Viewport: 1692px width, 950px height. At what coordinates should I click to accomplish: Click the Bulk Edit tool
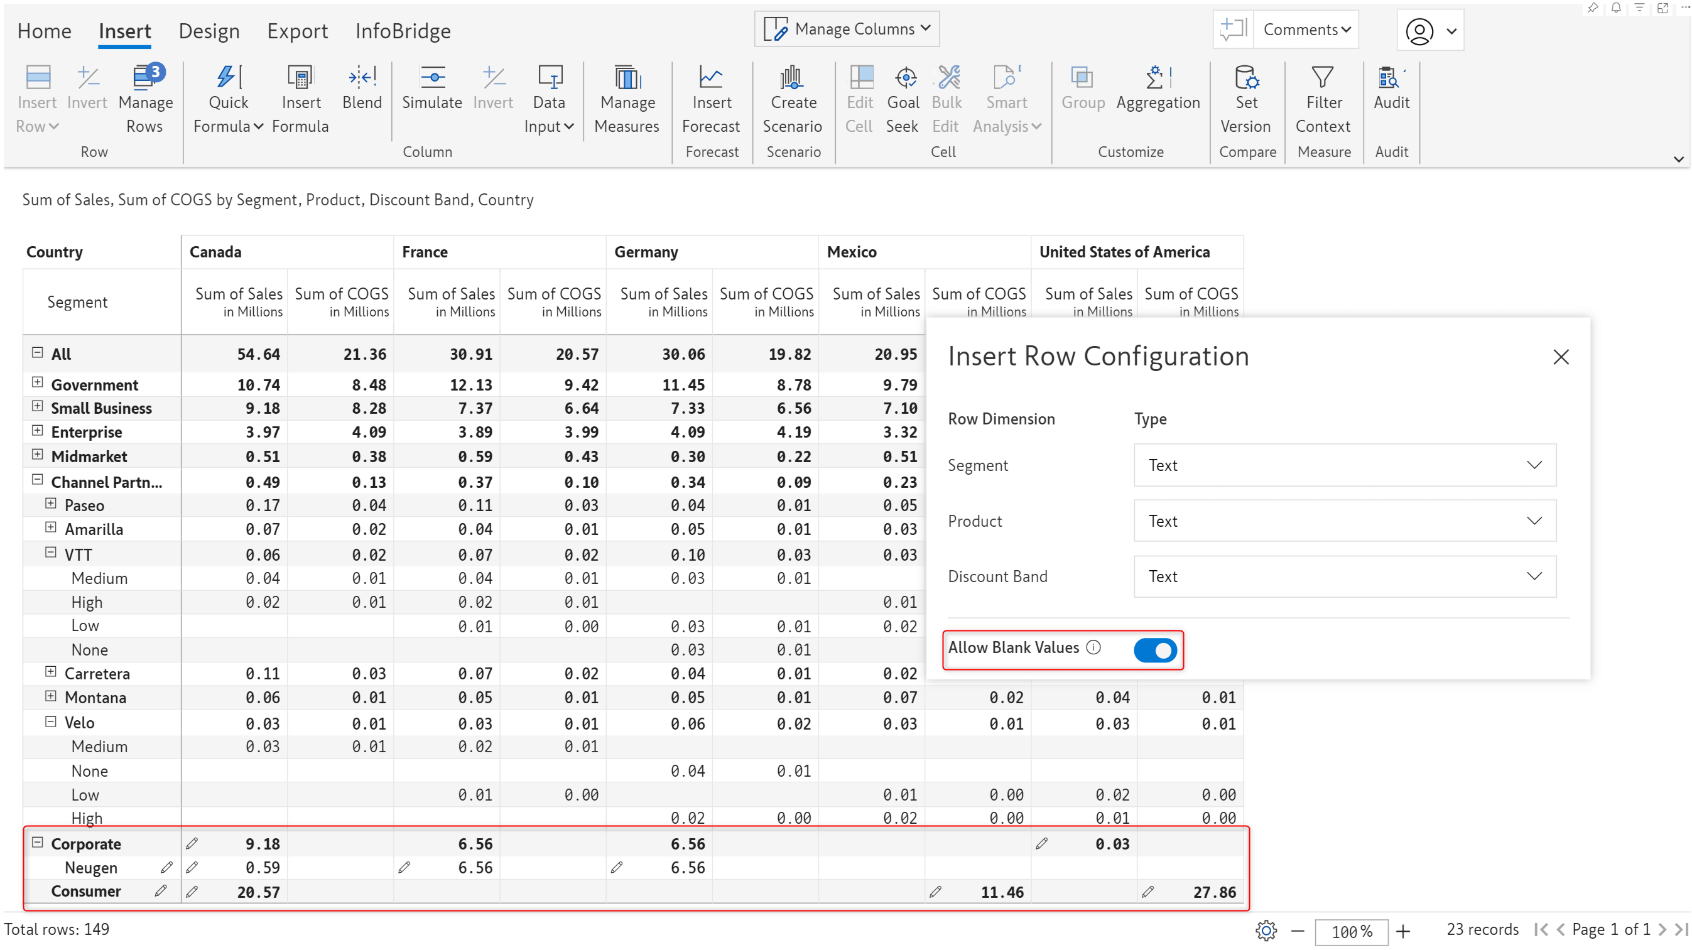coord(947,99)
